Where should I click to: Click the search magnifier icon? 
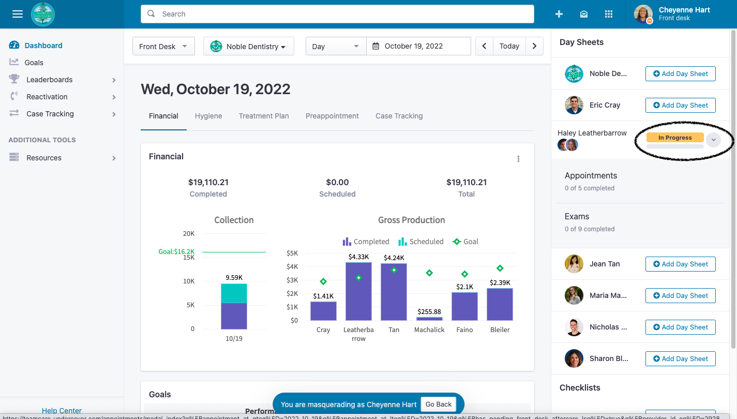point(151,14)
